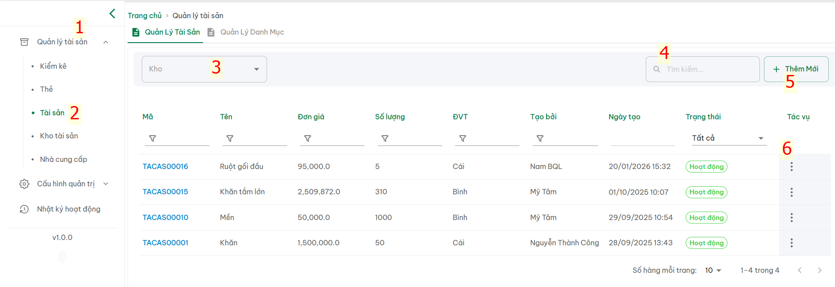Viewport: 835px width, 287px height.
Task: Open the asset link TACAS00015
Action: [165, 192]
